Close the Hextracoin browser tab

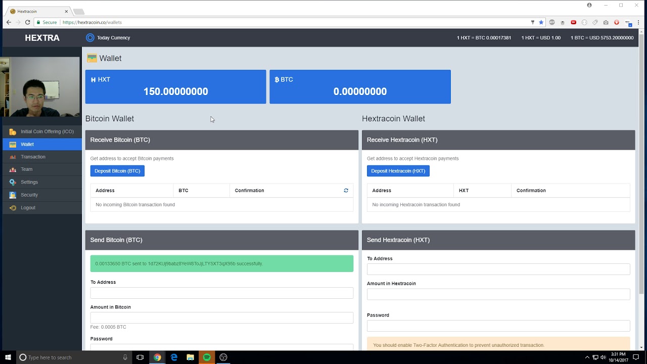66,11
